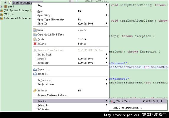Screen dimensions: 169x118
Task: Expand the New submenu arrow
Action: tap(106, 5)
